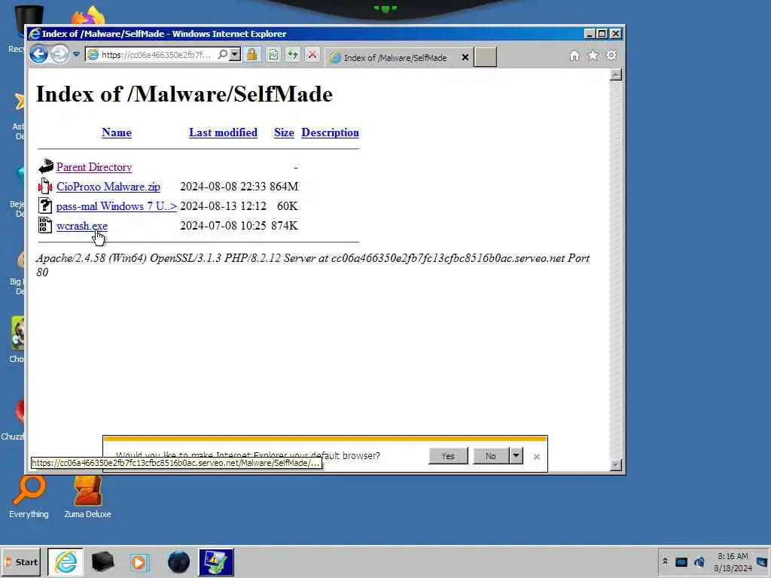
Task: Show hidden system tray icons
Action: point(665,561)
